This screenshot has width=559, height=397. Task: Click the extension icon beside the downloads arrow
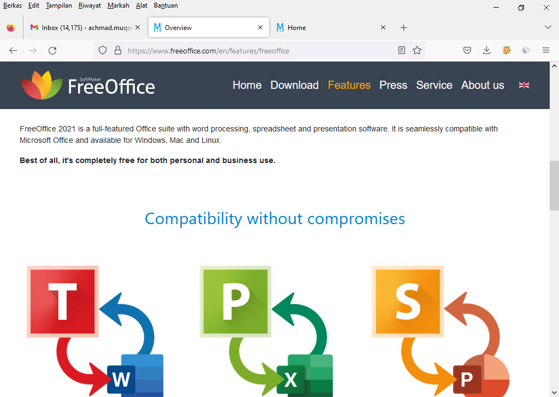pos(507,50)
